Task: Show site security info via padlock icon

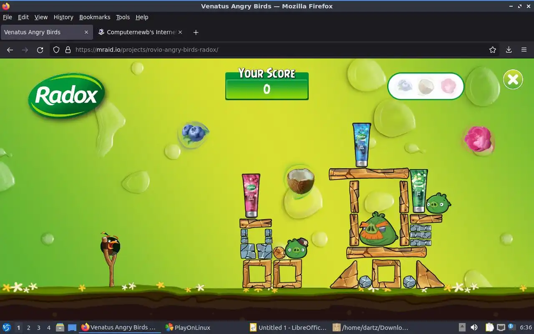Action: [68, 50]
